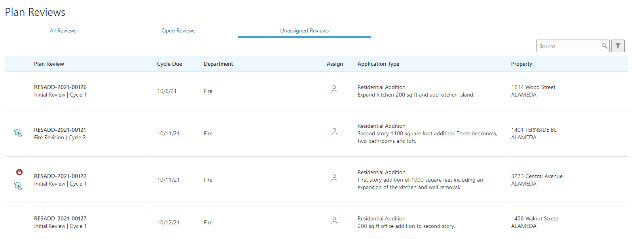Open the 3273 Central Avenue property record
This screenshot has width=633, height=239.
(536, 176)
